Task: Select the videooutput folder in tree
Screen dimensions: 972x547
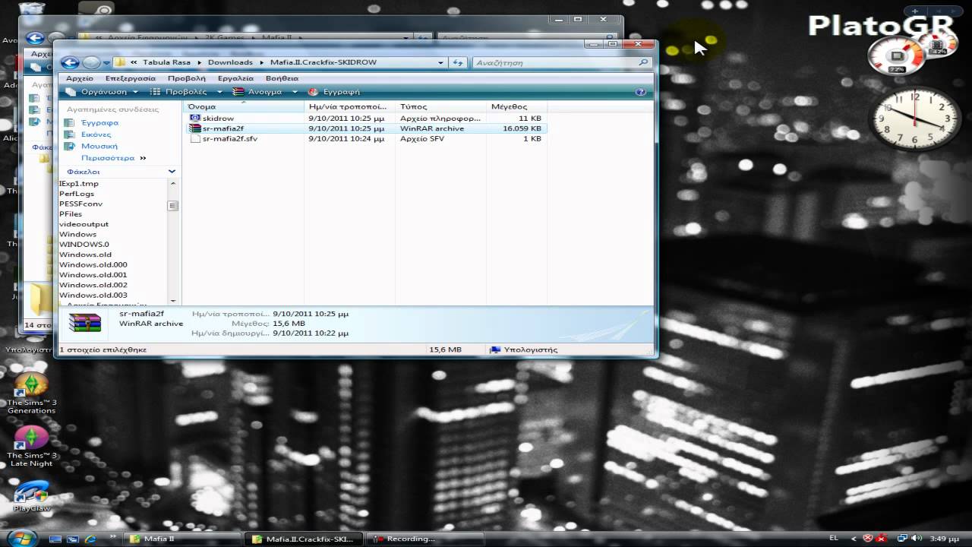Action: 84,224
